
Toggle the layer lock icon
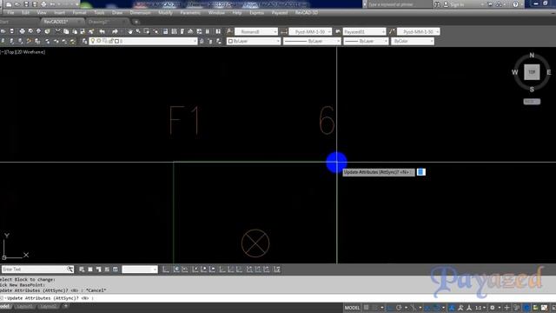(111, 41)
